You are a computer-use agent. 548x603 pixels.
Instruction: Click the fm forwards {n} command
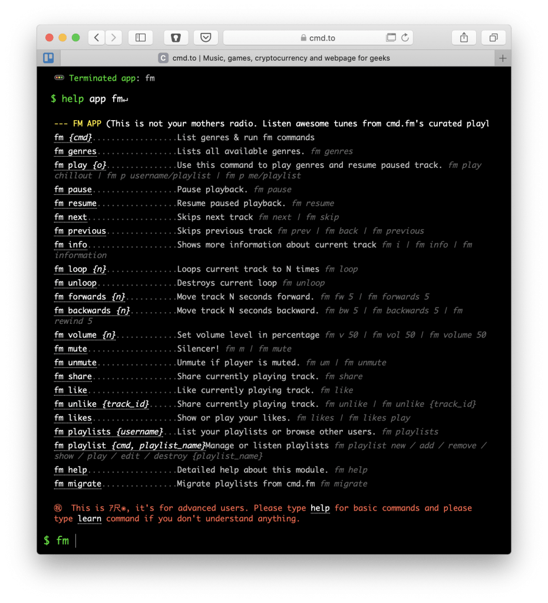(90, 297)
